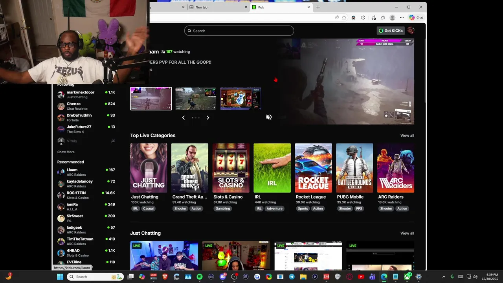
Task: Click the Read aloud icon in the address bar
Action: pyautogui.click(x=337, y=18)
